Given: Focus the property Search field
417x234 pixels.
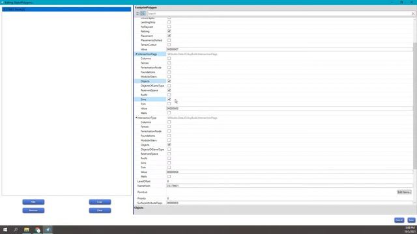Looking at the screenshot, I should tap(279, 14).
